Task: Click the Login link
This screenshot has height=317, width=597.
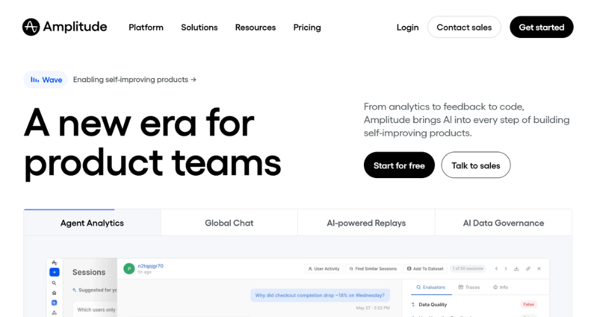Action: click(x=407, y=27)
